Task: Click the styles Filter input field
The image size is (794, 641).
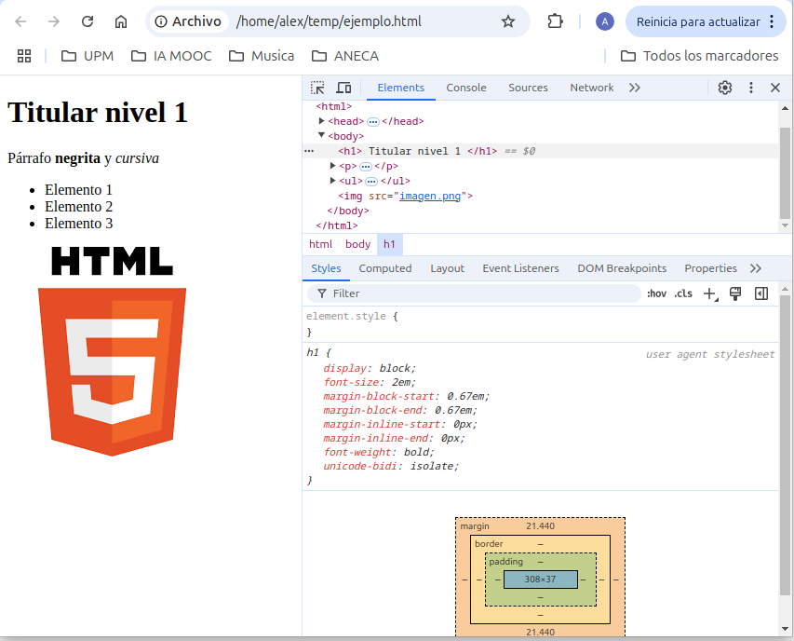Action: pyautogui.click(x=474, y=293)
